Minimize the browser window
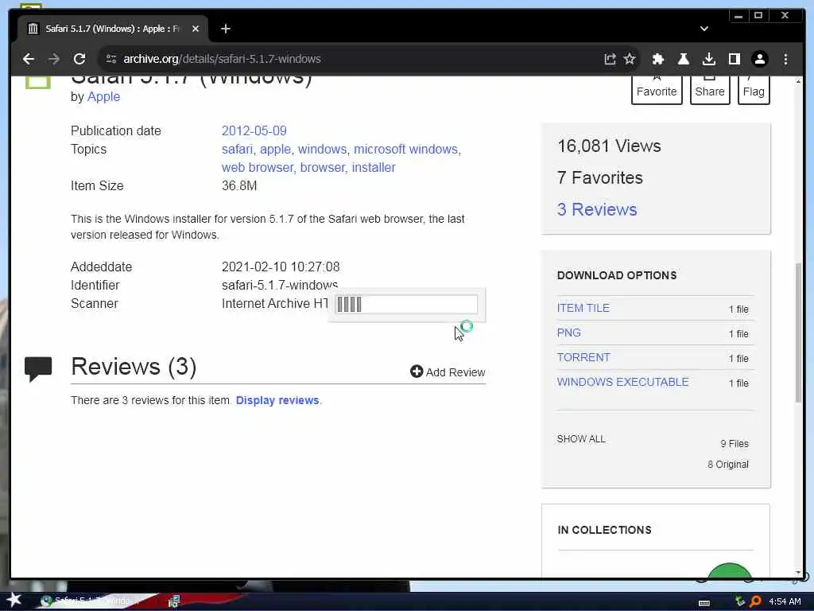814x611 pixels. click(738, 16)
